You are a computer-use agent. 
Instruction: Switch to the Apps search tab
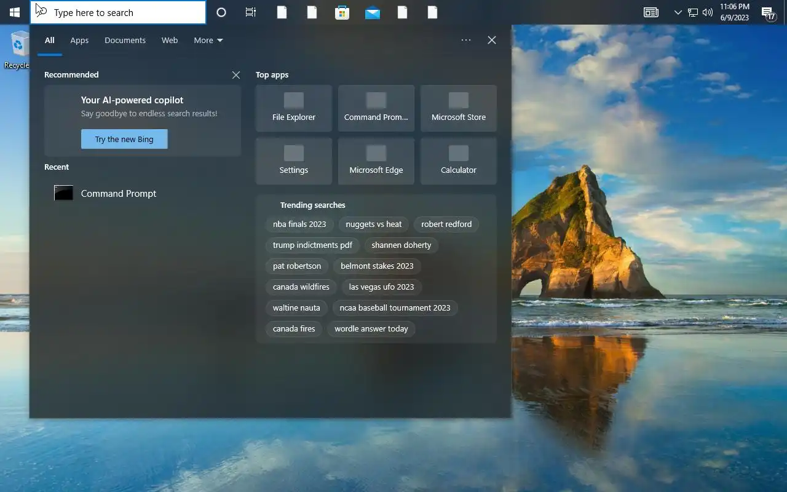[x=79, y=40]
